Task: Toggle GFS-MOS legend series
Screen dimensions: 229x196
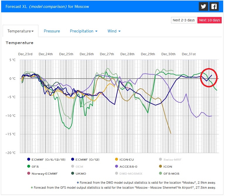Action: [169, 174]
